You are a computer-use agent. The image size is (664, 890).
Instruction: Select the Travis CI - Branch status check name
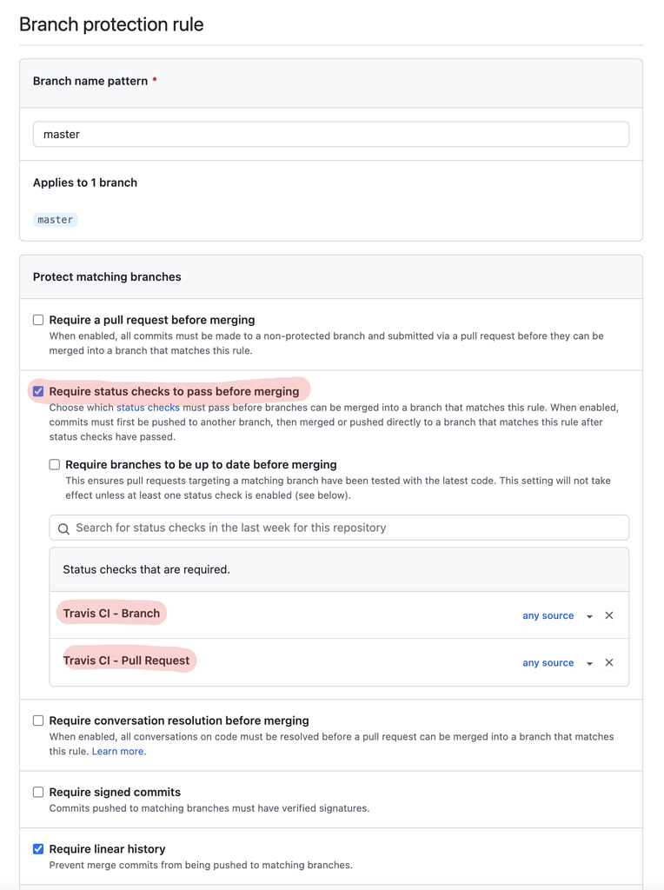pos(111,613)
